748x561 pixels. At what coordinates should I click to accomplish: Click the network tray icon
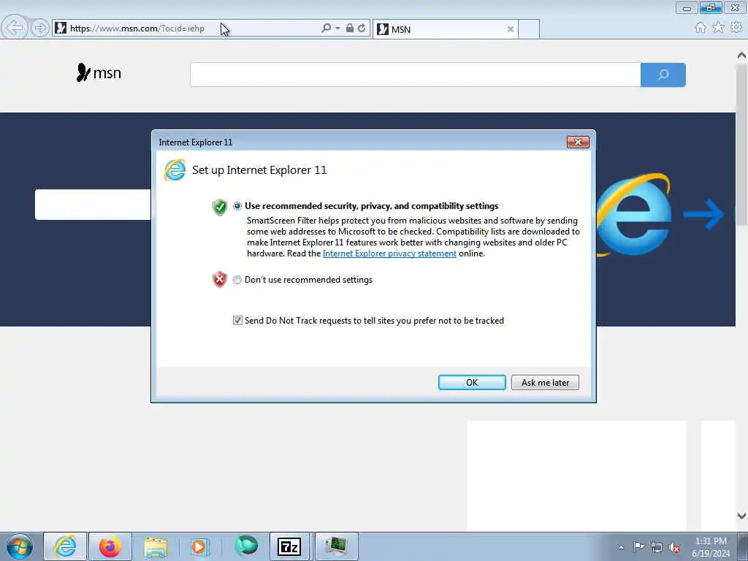coord(657,547)
